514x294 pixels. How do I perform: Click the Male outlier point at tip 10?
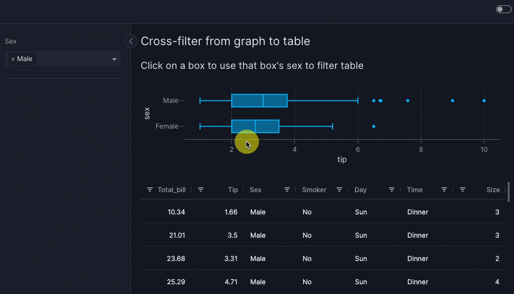pos(484,100)
